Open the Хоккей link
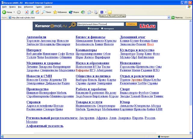The width and height of the screenshot is (193, 139). pyautogui.click(x=135, y=96)
